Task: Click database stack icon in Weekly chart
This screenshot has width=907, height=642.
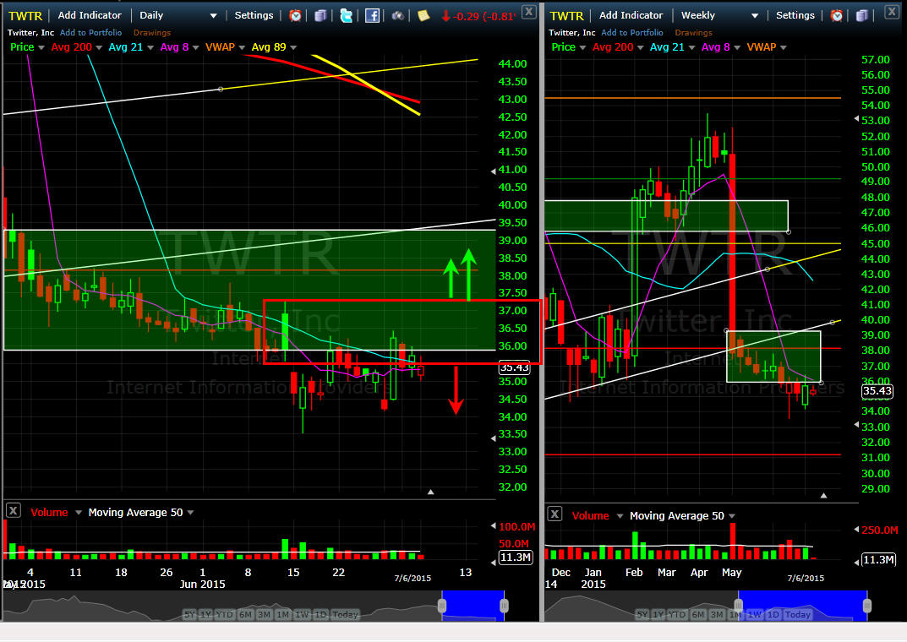Action: coord(861,15)
